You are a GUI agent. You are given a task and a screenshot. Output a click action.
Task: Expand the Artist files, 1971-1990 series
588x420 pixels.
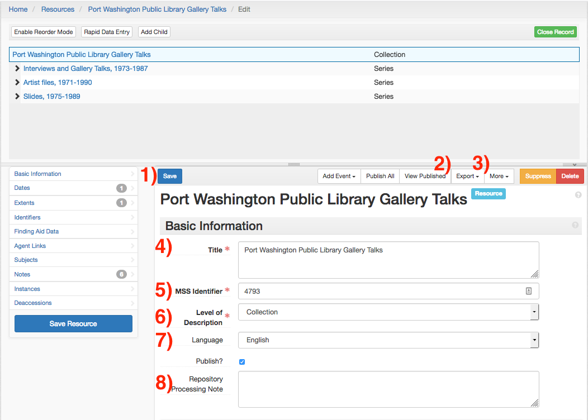pyautogui.click(x=17, y=83)
